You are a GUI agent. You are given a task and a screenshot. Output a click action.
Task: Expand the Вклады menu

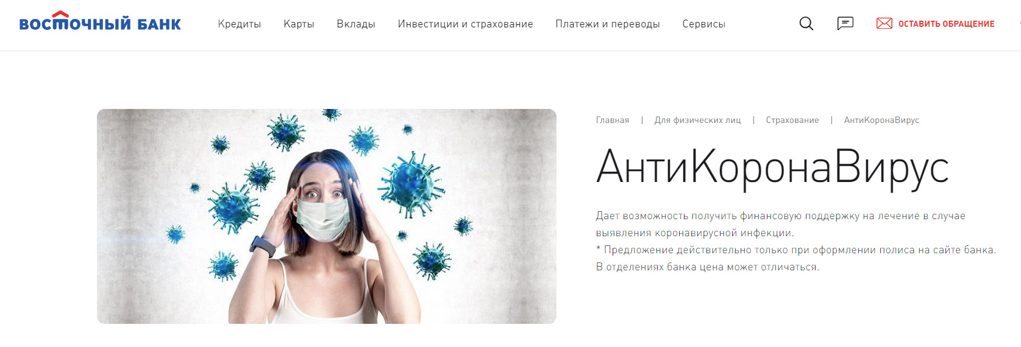(356, 24)
